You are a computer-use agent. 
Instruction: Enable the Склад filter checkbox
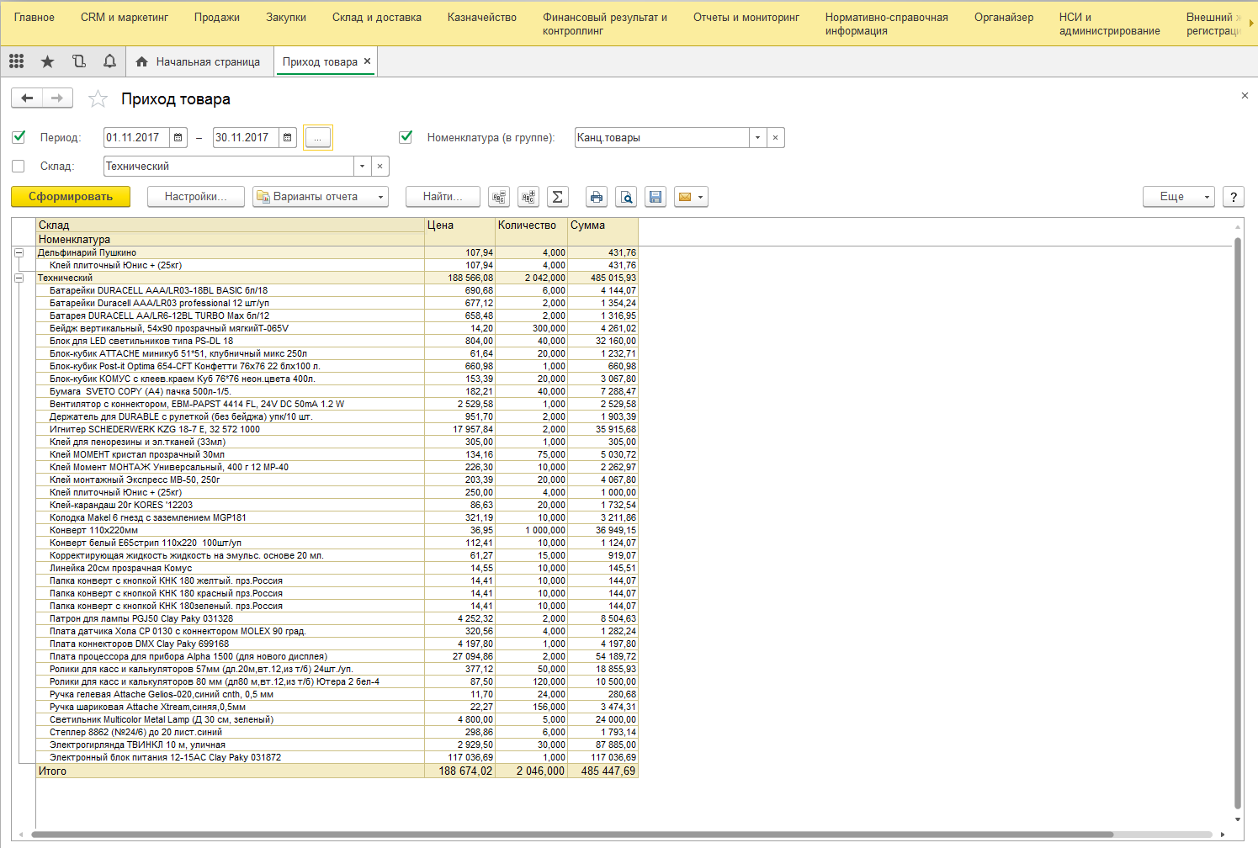(x=19, y=166)
